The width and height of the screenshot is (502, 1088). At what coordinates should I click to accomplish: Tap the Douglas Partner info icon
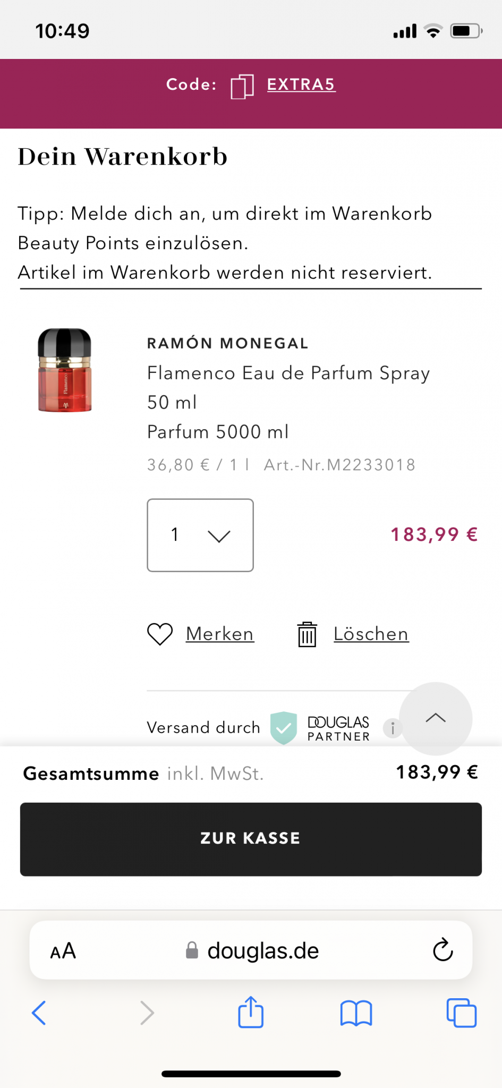(393, 728)
